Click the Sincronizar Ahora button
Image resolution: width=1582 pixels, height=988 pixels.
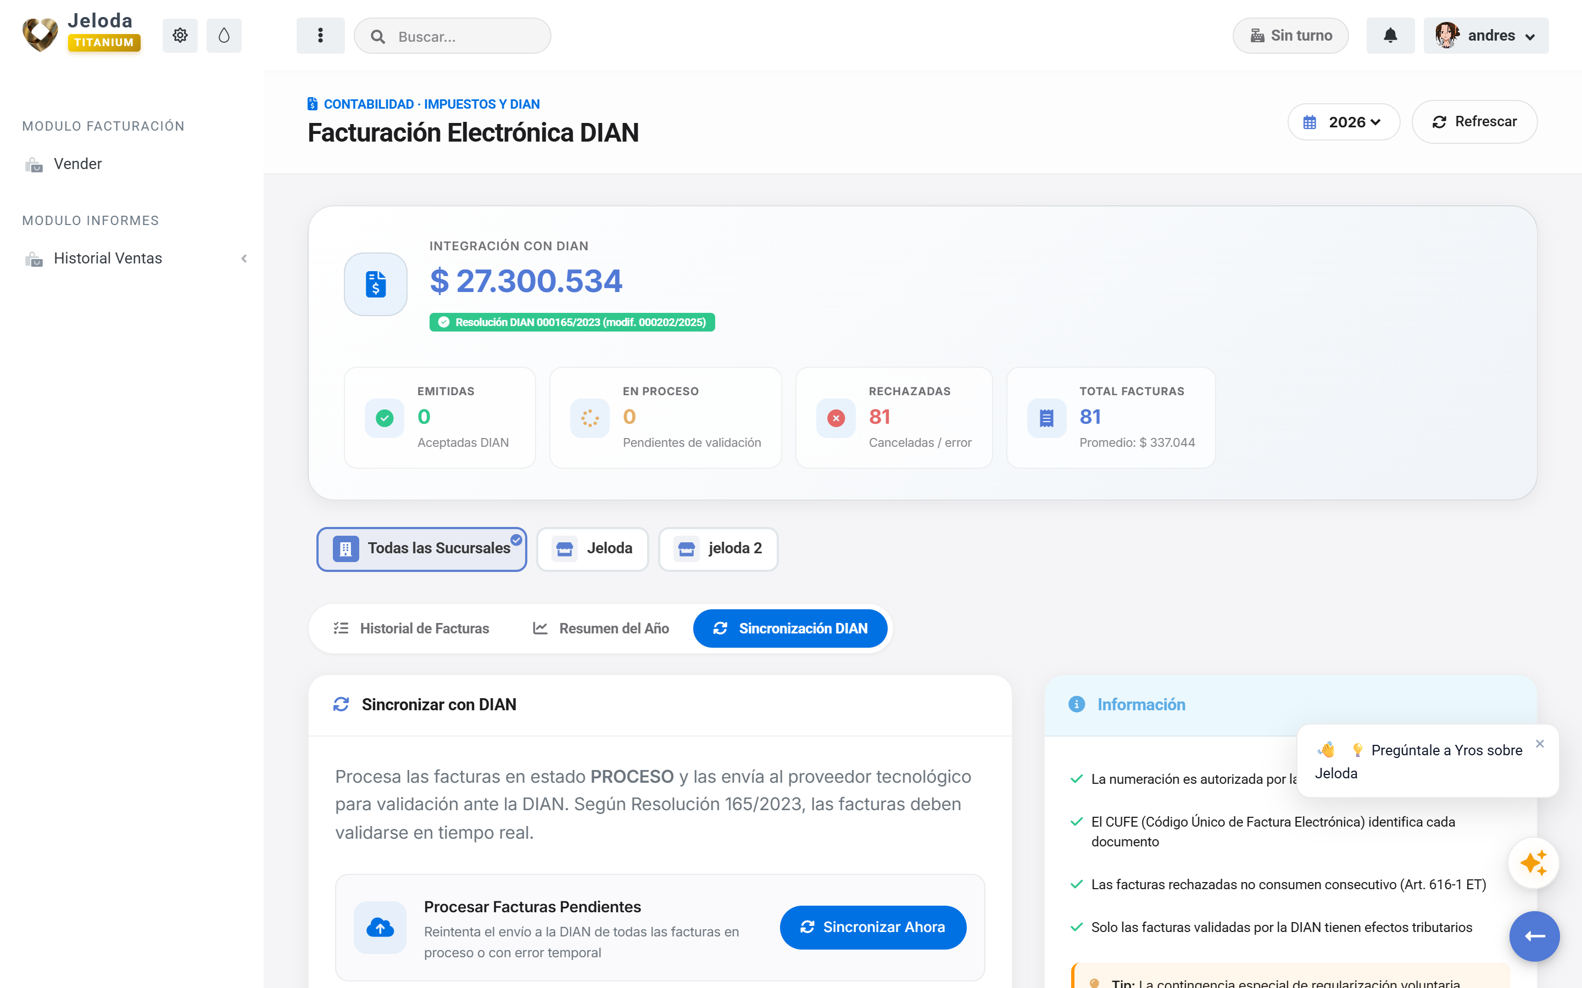coord(873,927)
